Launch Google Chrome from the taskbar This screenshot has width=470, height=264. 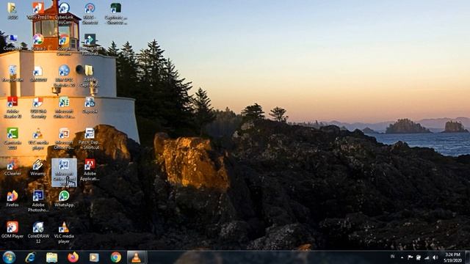116,257
